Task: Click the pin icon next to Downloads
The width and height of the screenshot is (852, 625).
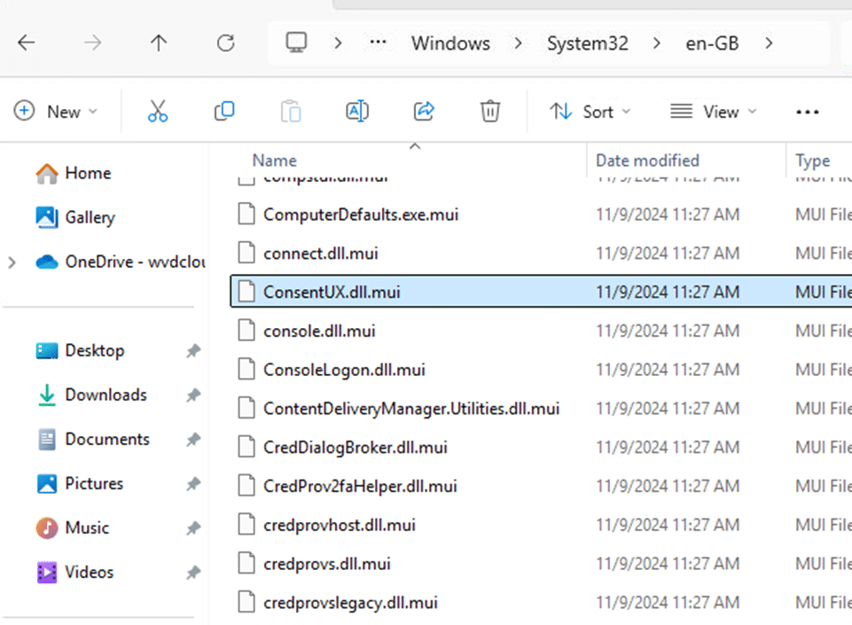Action: click(193, 395)
